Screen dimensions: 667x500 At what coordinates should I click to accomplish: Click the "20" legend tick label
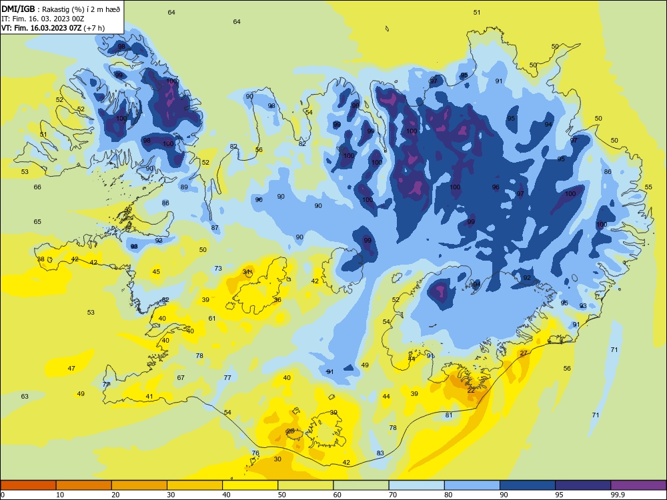coord(115,495)
